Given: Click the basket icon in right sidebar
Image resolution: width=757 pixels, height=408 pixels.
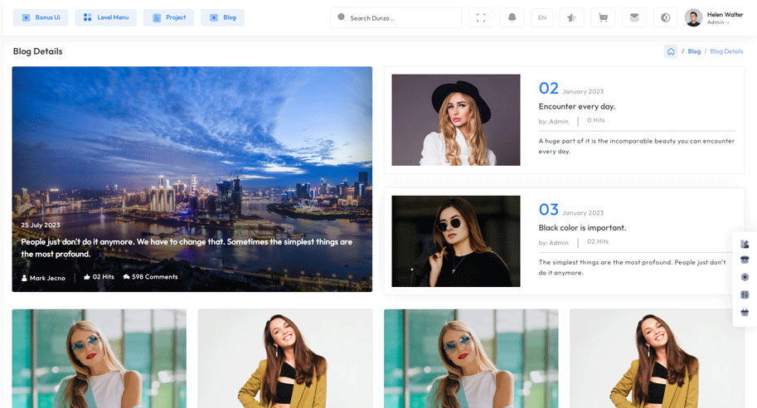Looking at the screenshot, I should (x=745, y=312).
